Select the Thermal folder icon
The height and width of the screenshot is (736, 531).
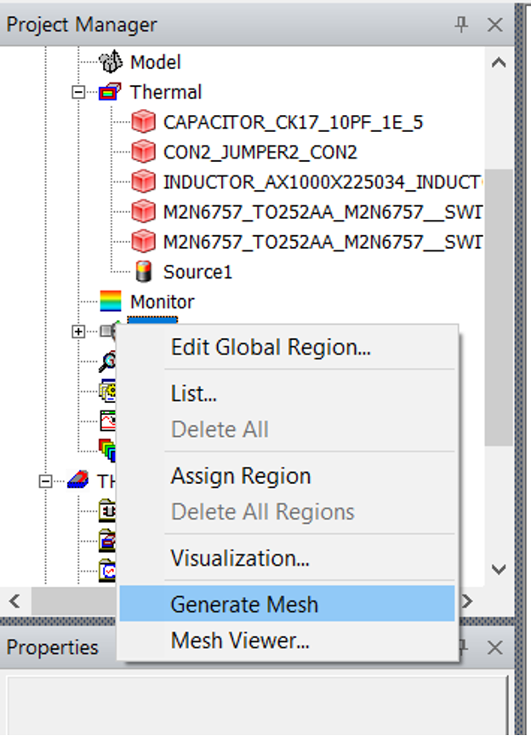click(111, 92)
